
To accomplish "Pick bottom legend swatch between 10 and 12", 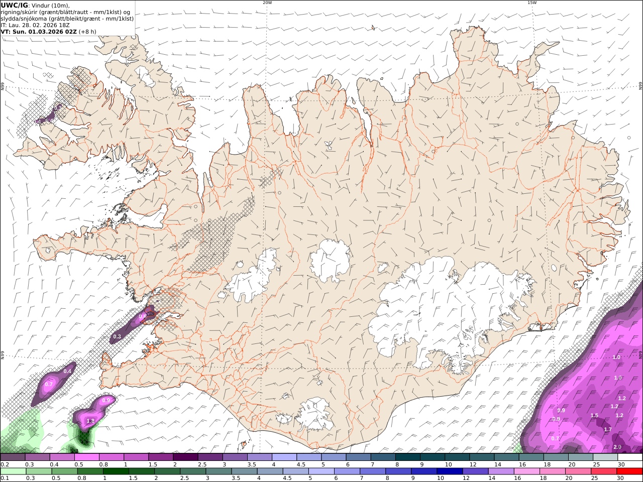I will 449,471.
